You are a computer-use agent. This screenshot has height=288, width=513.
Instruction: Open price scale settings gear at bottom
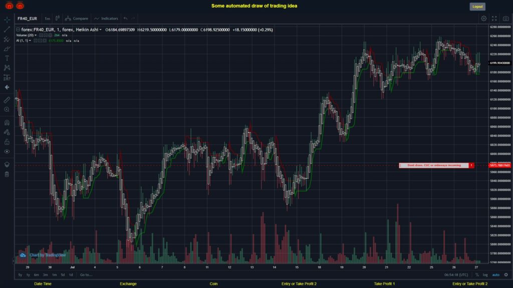(506, 275)
